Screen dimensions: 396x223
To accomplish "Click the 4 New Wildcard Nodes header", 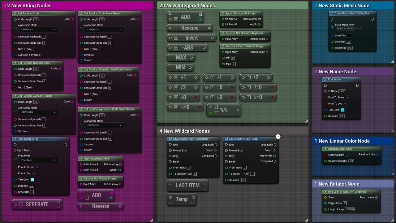I will tap(185, 131).
